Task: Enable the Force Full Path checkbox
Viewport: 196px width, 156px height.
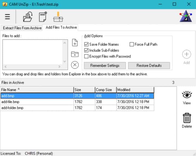Action: tap(132, 44)
